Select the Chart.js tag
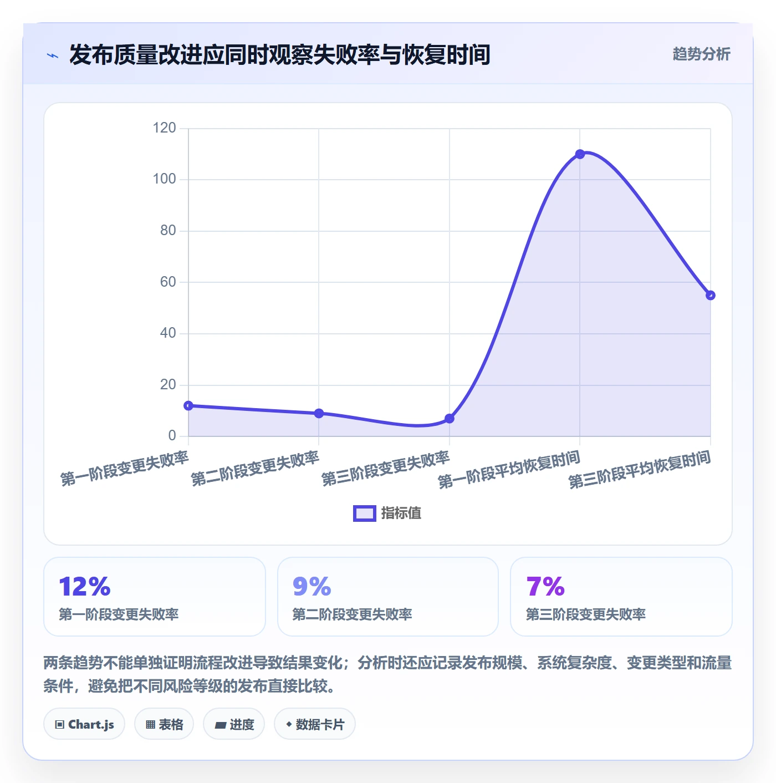Screen dimensions: 776x783 click(x=84, y=724)
